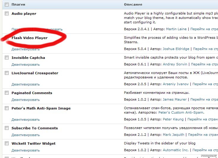The width and height of the screenshot is (218, 158).
Task: Tick the select-all checkbox beside Плагин header
Action: click(7, 4)
